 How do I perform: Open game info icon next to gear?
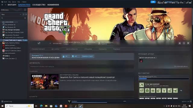[x=184, y=43]
